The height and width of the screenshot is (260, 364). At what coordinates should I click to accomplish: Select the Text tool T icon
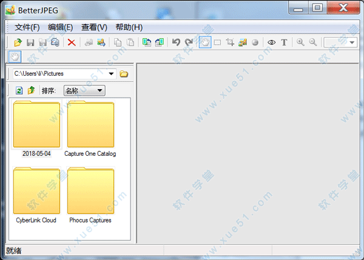tap(284, 42)
